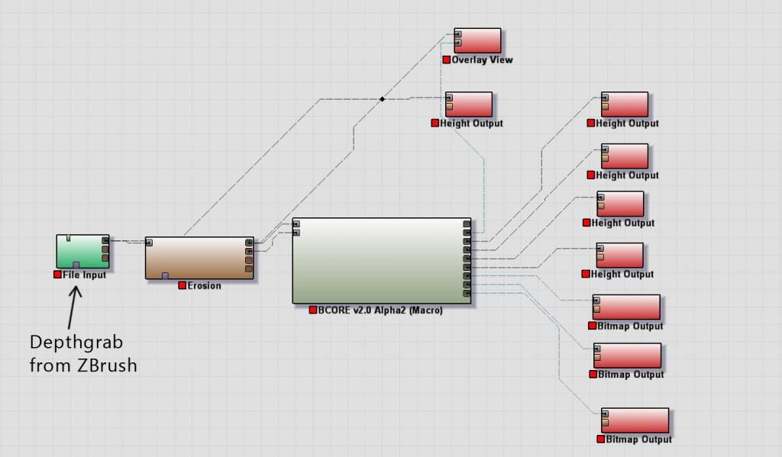Select the top-right Height Output node
This screenshot has width=782, height=457.
(x=624, y=105)
